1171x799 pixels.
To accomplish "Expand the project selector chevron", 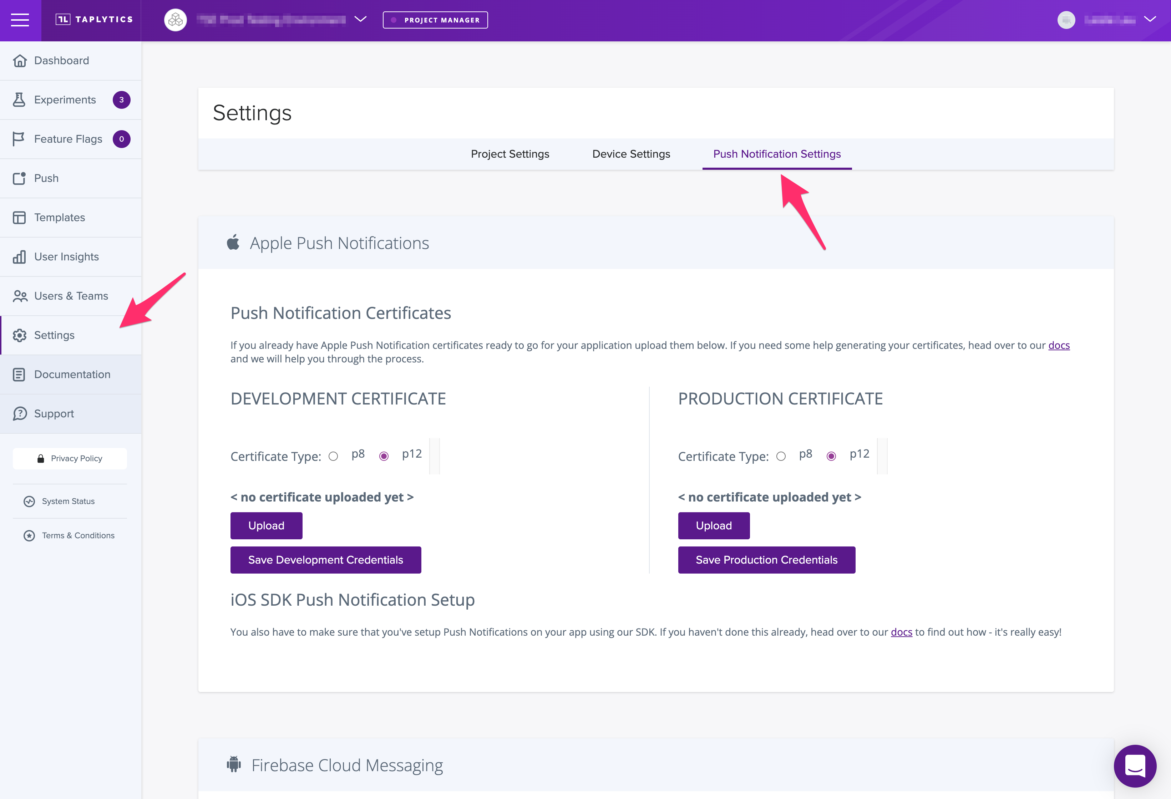I will point(360,19).
